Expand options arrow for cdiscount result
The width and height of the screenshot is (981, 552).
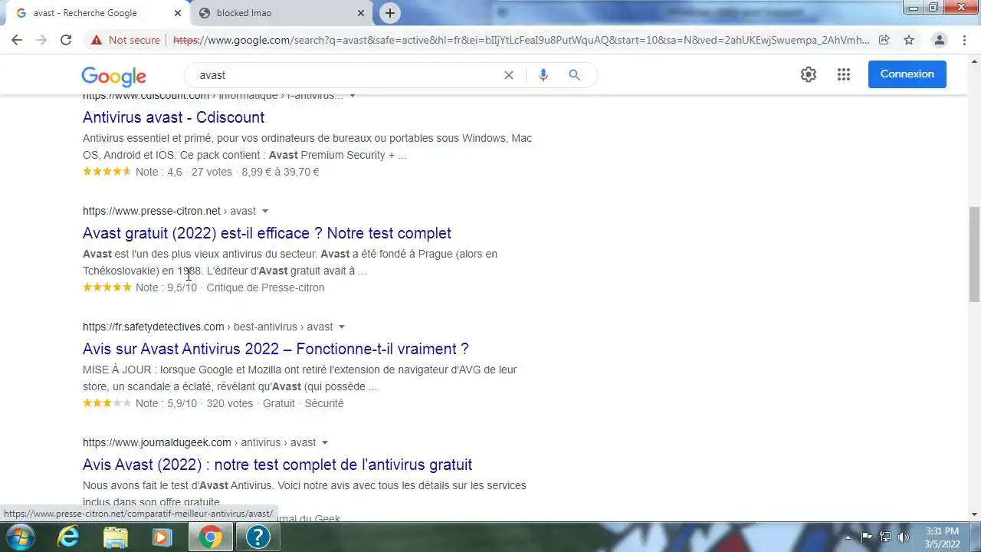[x=353, y=96]
